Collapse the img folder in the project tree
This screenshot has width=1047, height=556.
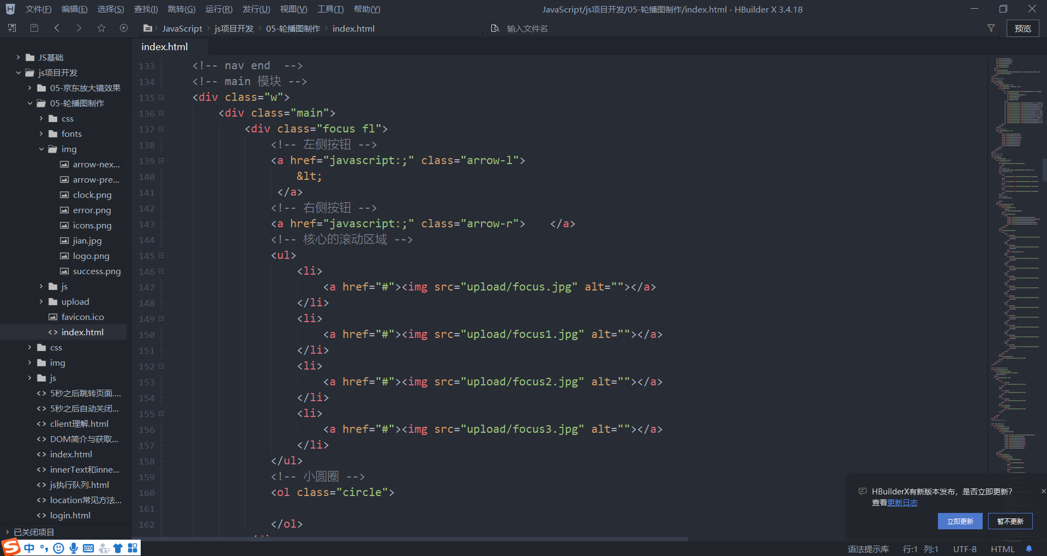tap(41, 149)
